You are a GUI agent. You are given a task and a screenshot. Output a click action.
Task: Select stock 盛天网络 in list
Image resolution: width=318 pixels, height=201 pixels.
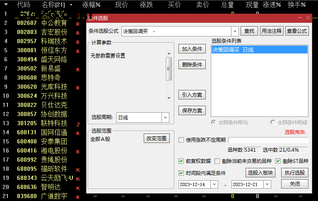(54, 60)
